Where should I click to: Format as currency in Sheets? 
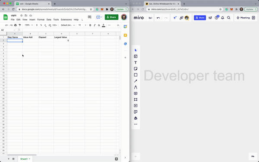coord(37,25)
